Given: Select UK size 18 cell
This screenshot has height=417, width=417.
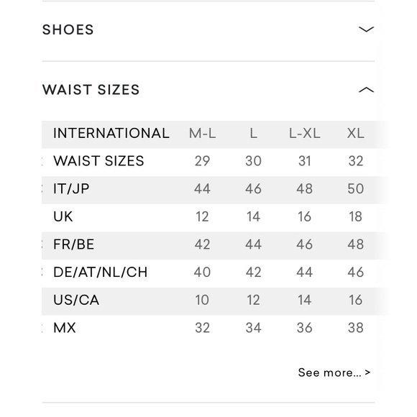Looking at the screenshot, I should 356,216.
